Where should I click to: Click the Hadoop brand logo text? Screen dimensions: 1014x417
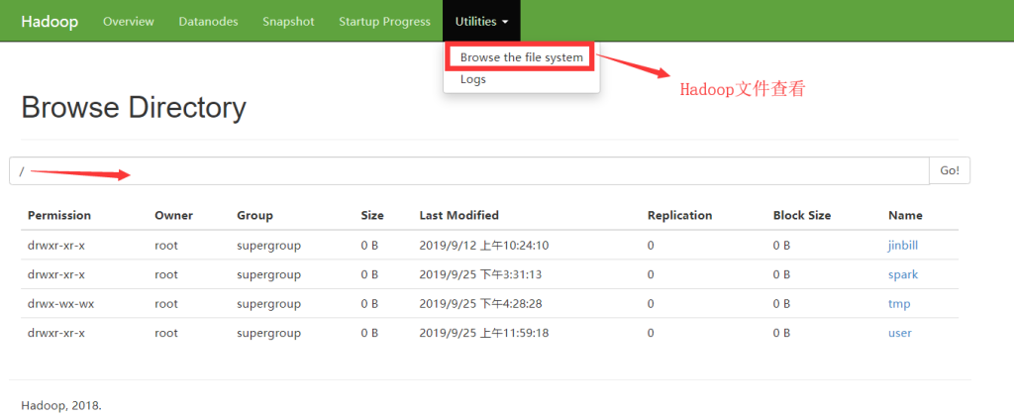click(50, 22)
